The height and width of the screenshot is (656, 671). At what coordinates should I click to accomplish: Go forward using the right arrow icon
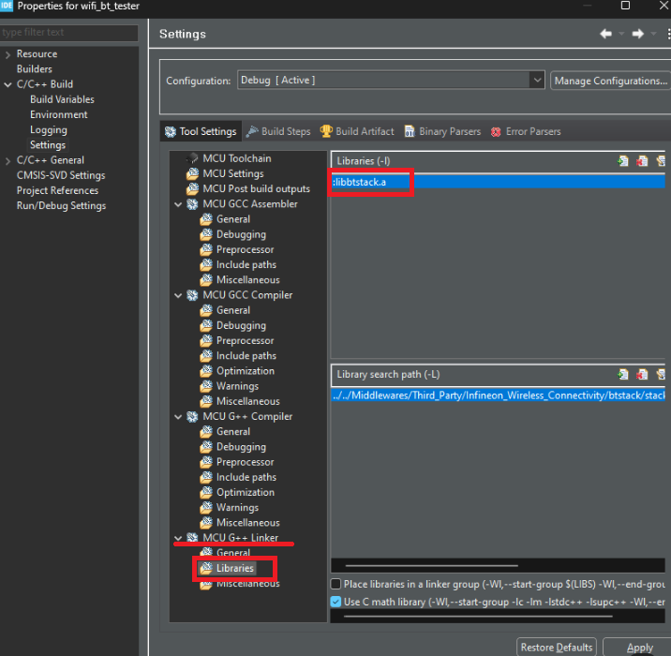coord(637,34)
